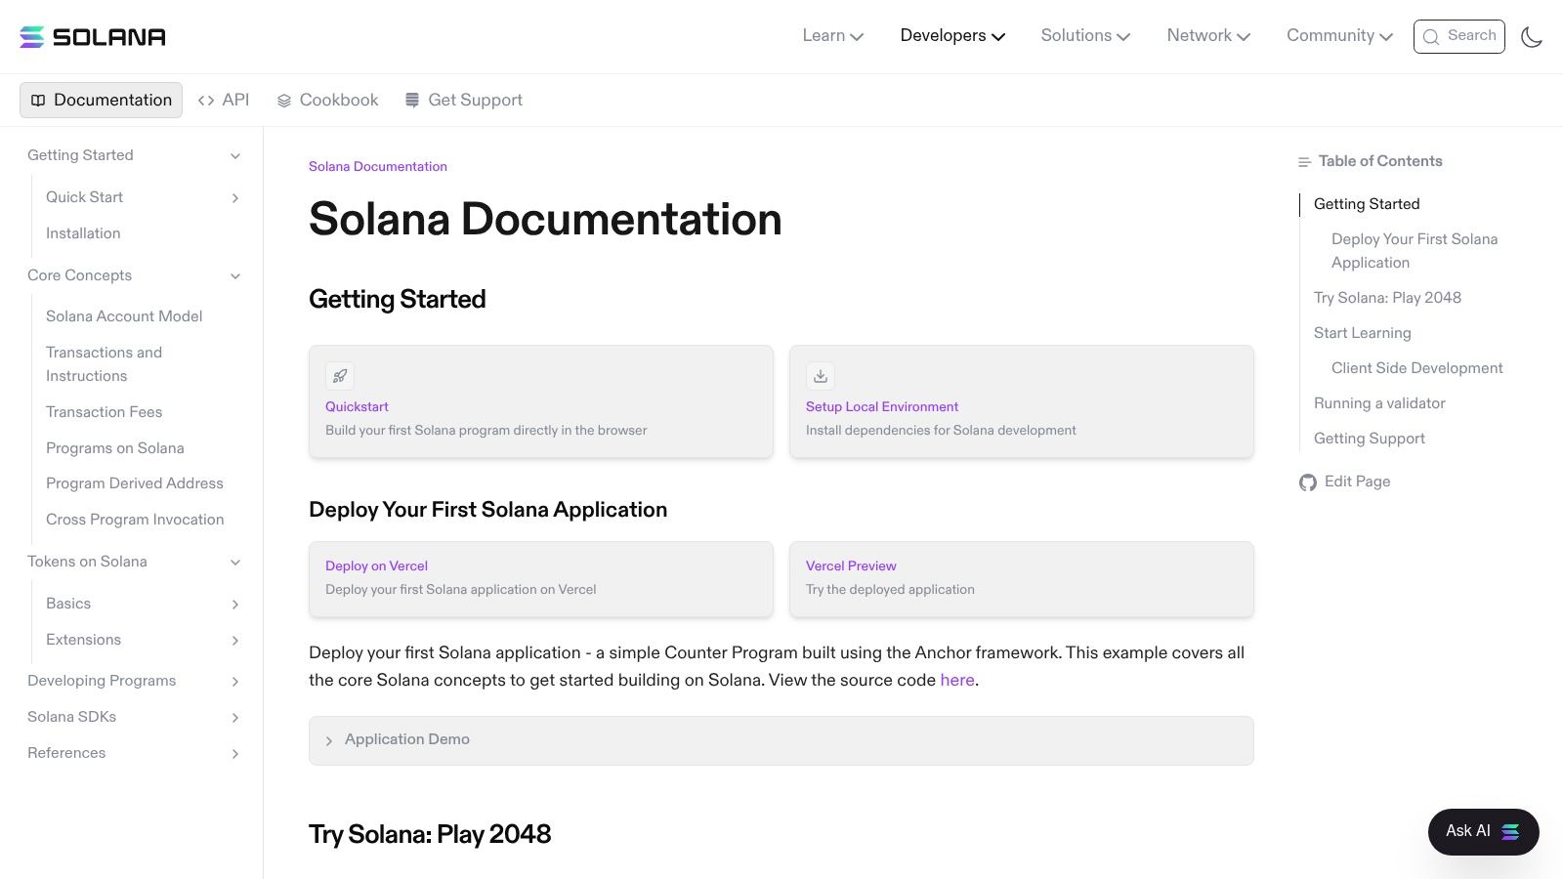Image resolution: width=1563 pixels, height=879 pixels.
Task: Jump to Getting Started in contents
Action: [x=1367, y=204]
